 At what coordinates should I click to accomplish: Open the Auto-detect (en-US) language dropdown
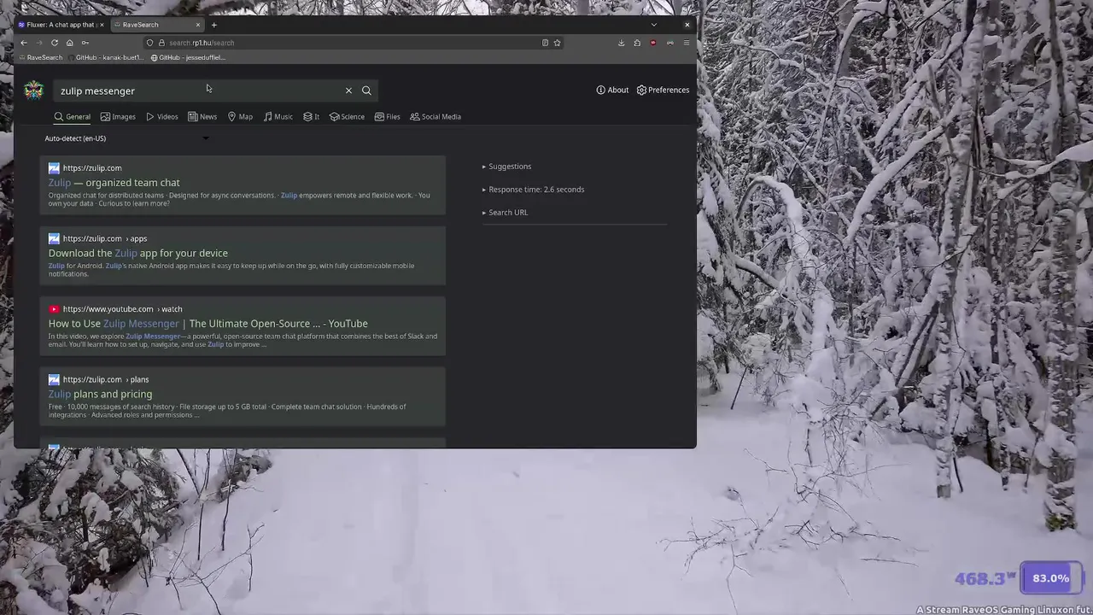(126, 138)
